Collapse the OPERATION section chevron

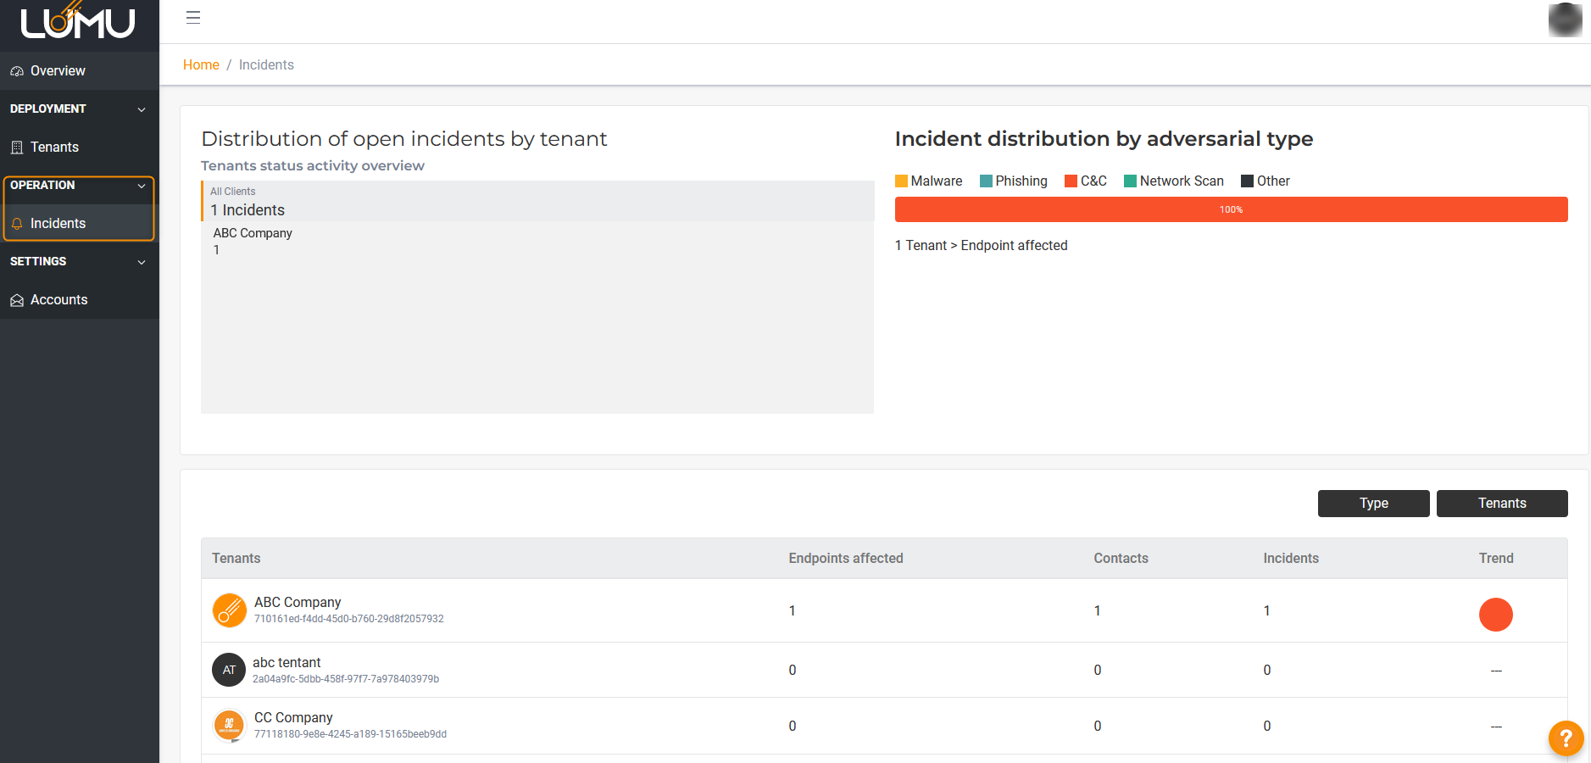(142, 186)
